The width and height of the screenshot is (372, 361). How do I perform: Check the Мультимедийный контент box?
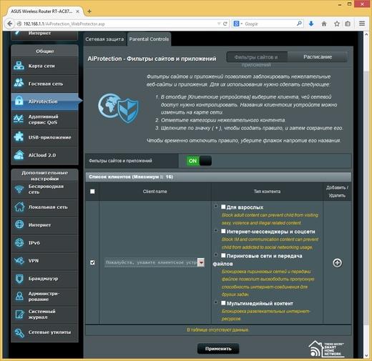point(223,303)
